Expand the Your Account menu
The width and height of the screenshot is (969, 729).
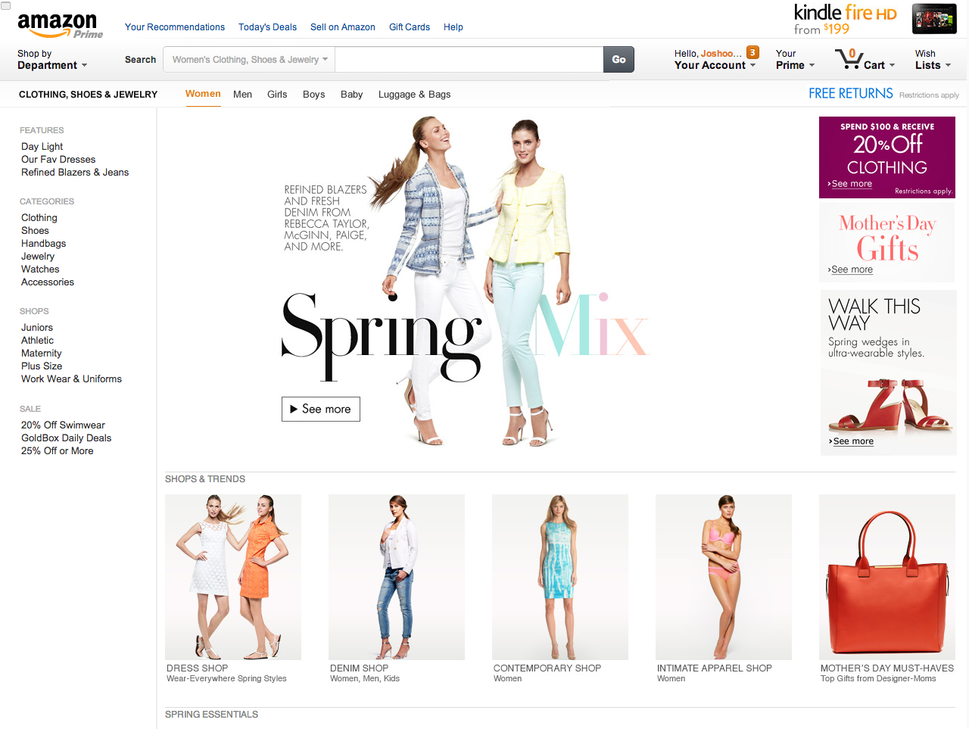click(715, 65)
